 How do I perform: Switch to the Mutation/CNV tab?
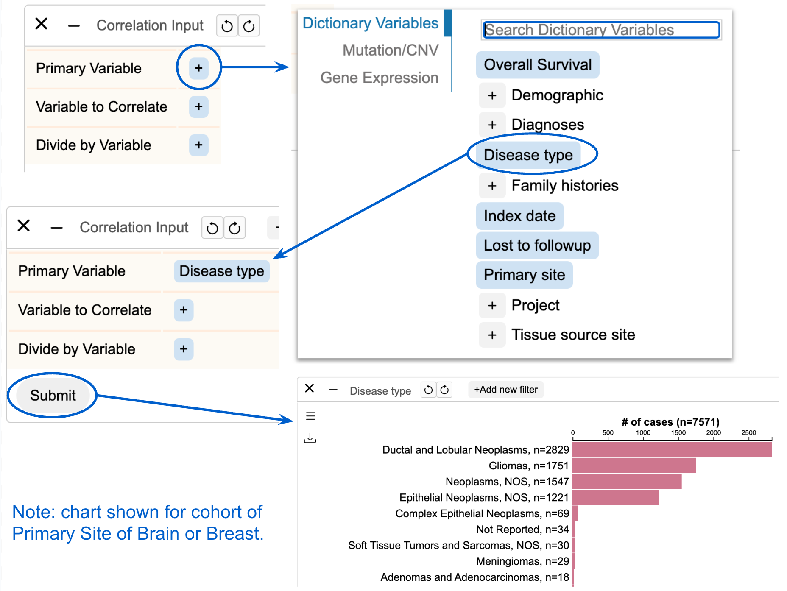(390, 50)
